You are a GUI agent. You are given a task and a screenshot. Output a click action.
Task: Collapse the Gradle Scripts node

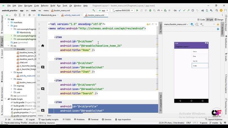point(6,99)
